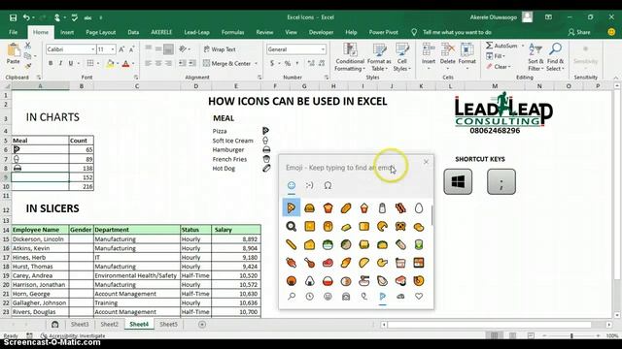Toggle Italic formatting
622x349 pixels.
tap(60, 63)
